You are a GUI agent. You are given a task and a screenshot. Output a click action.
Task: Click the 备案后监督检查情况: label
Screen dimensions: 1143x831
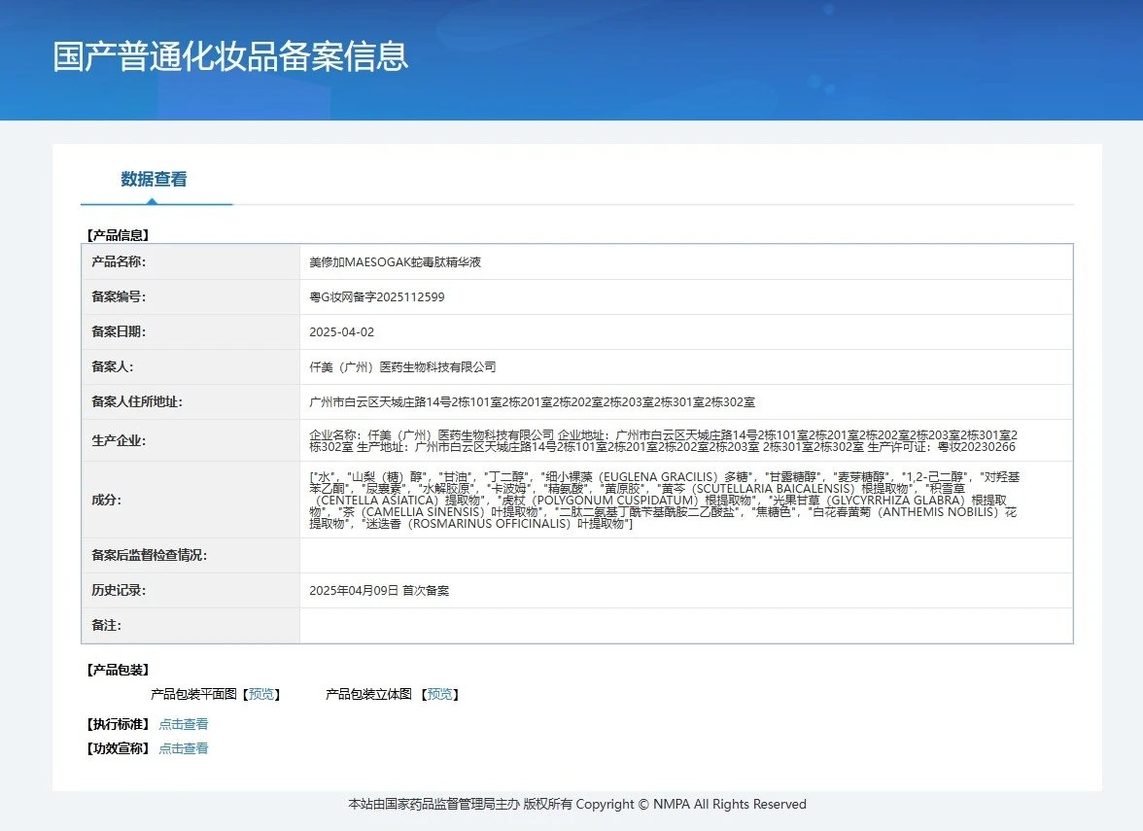point(150,556)
